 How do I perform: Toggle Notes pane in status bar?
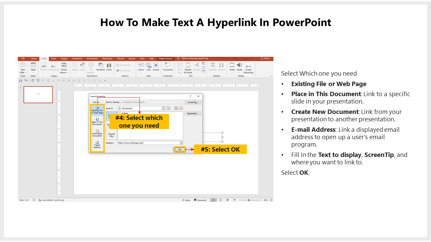coord(186,200)
